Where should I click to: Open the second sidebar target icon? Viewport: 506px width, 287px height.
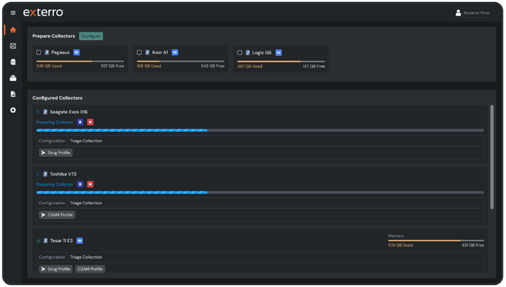click(13, 46)
